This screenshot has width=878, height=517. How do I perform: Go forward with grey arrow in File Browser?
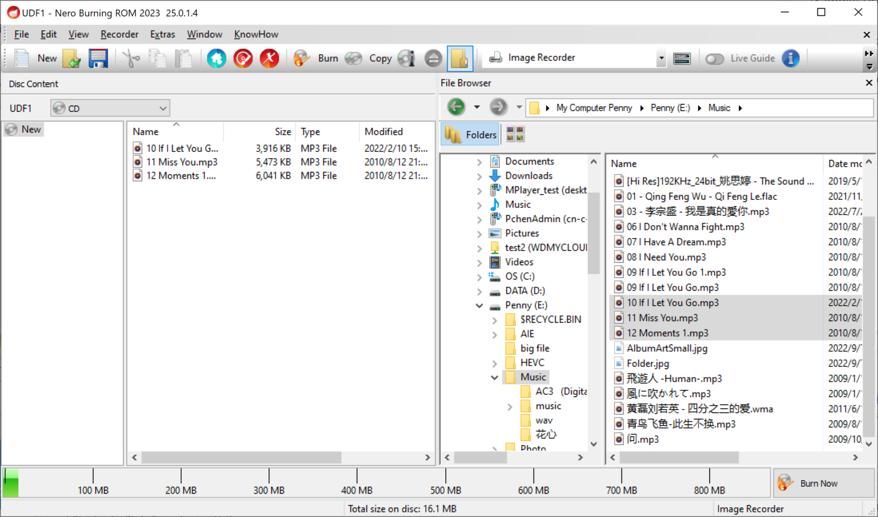coord(498,107)
